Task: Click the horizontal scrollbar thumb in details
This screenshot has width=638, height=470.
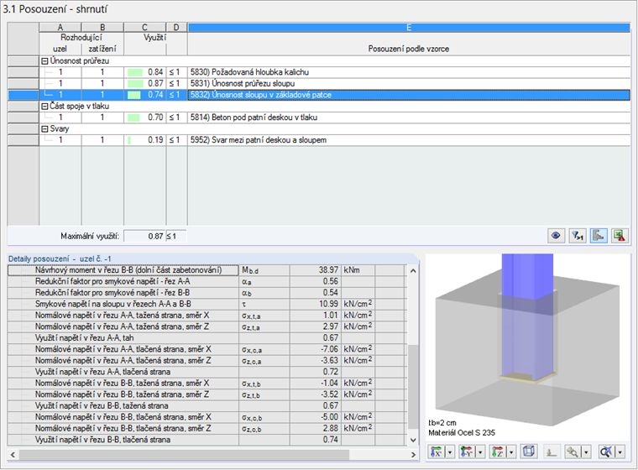Action: (184, 455)
